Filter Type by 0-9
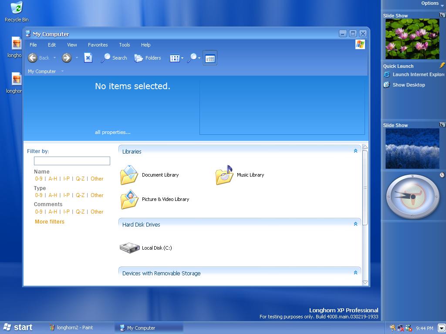This screenshot has height=334, width=446. click(39, 195)
